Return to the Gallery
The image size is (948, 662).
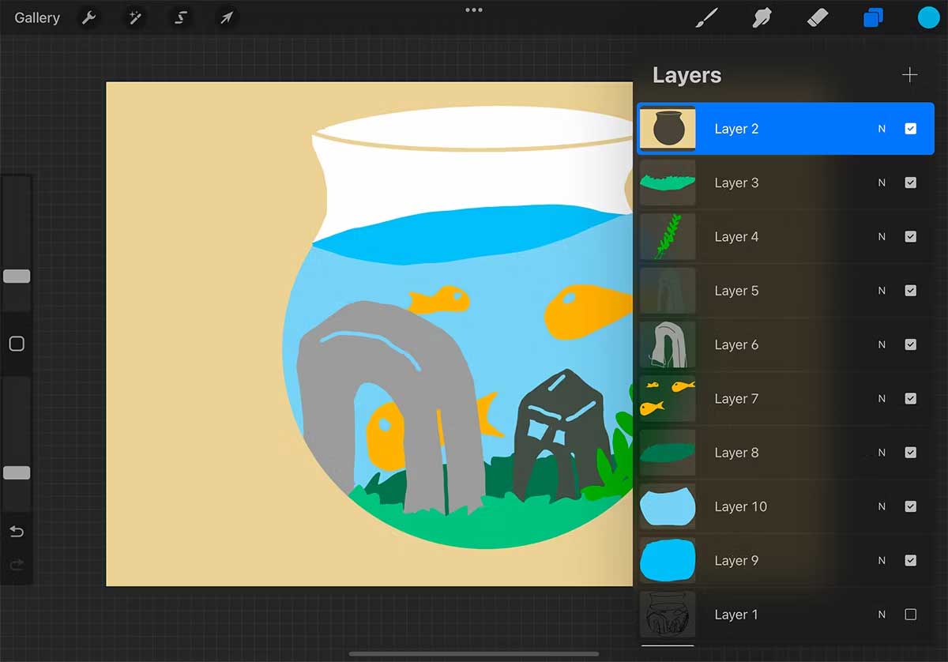tap(36, 17)
